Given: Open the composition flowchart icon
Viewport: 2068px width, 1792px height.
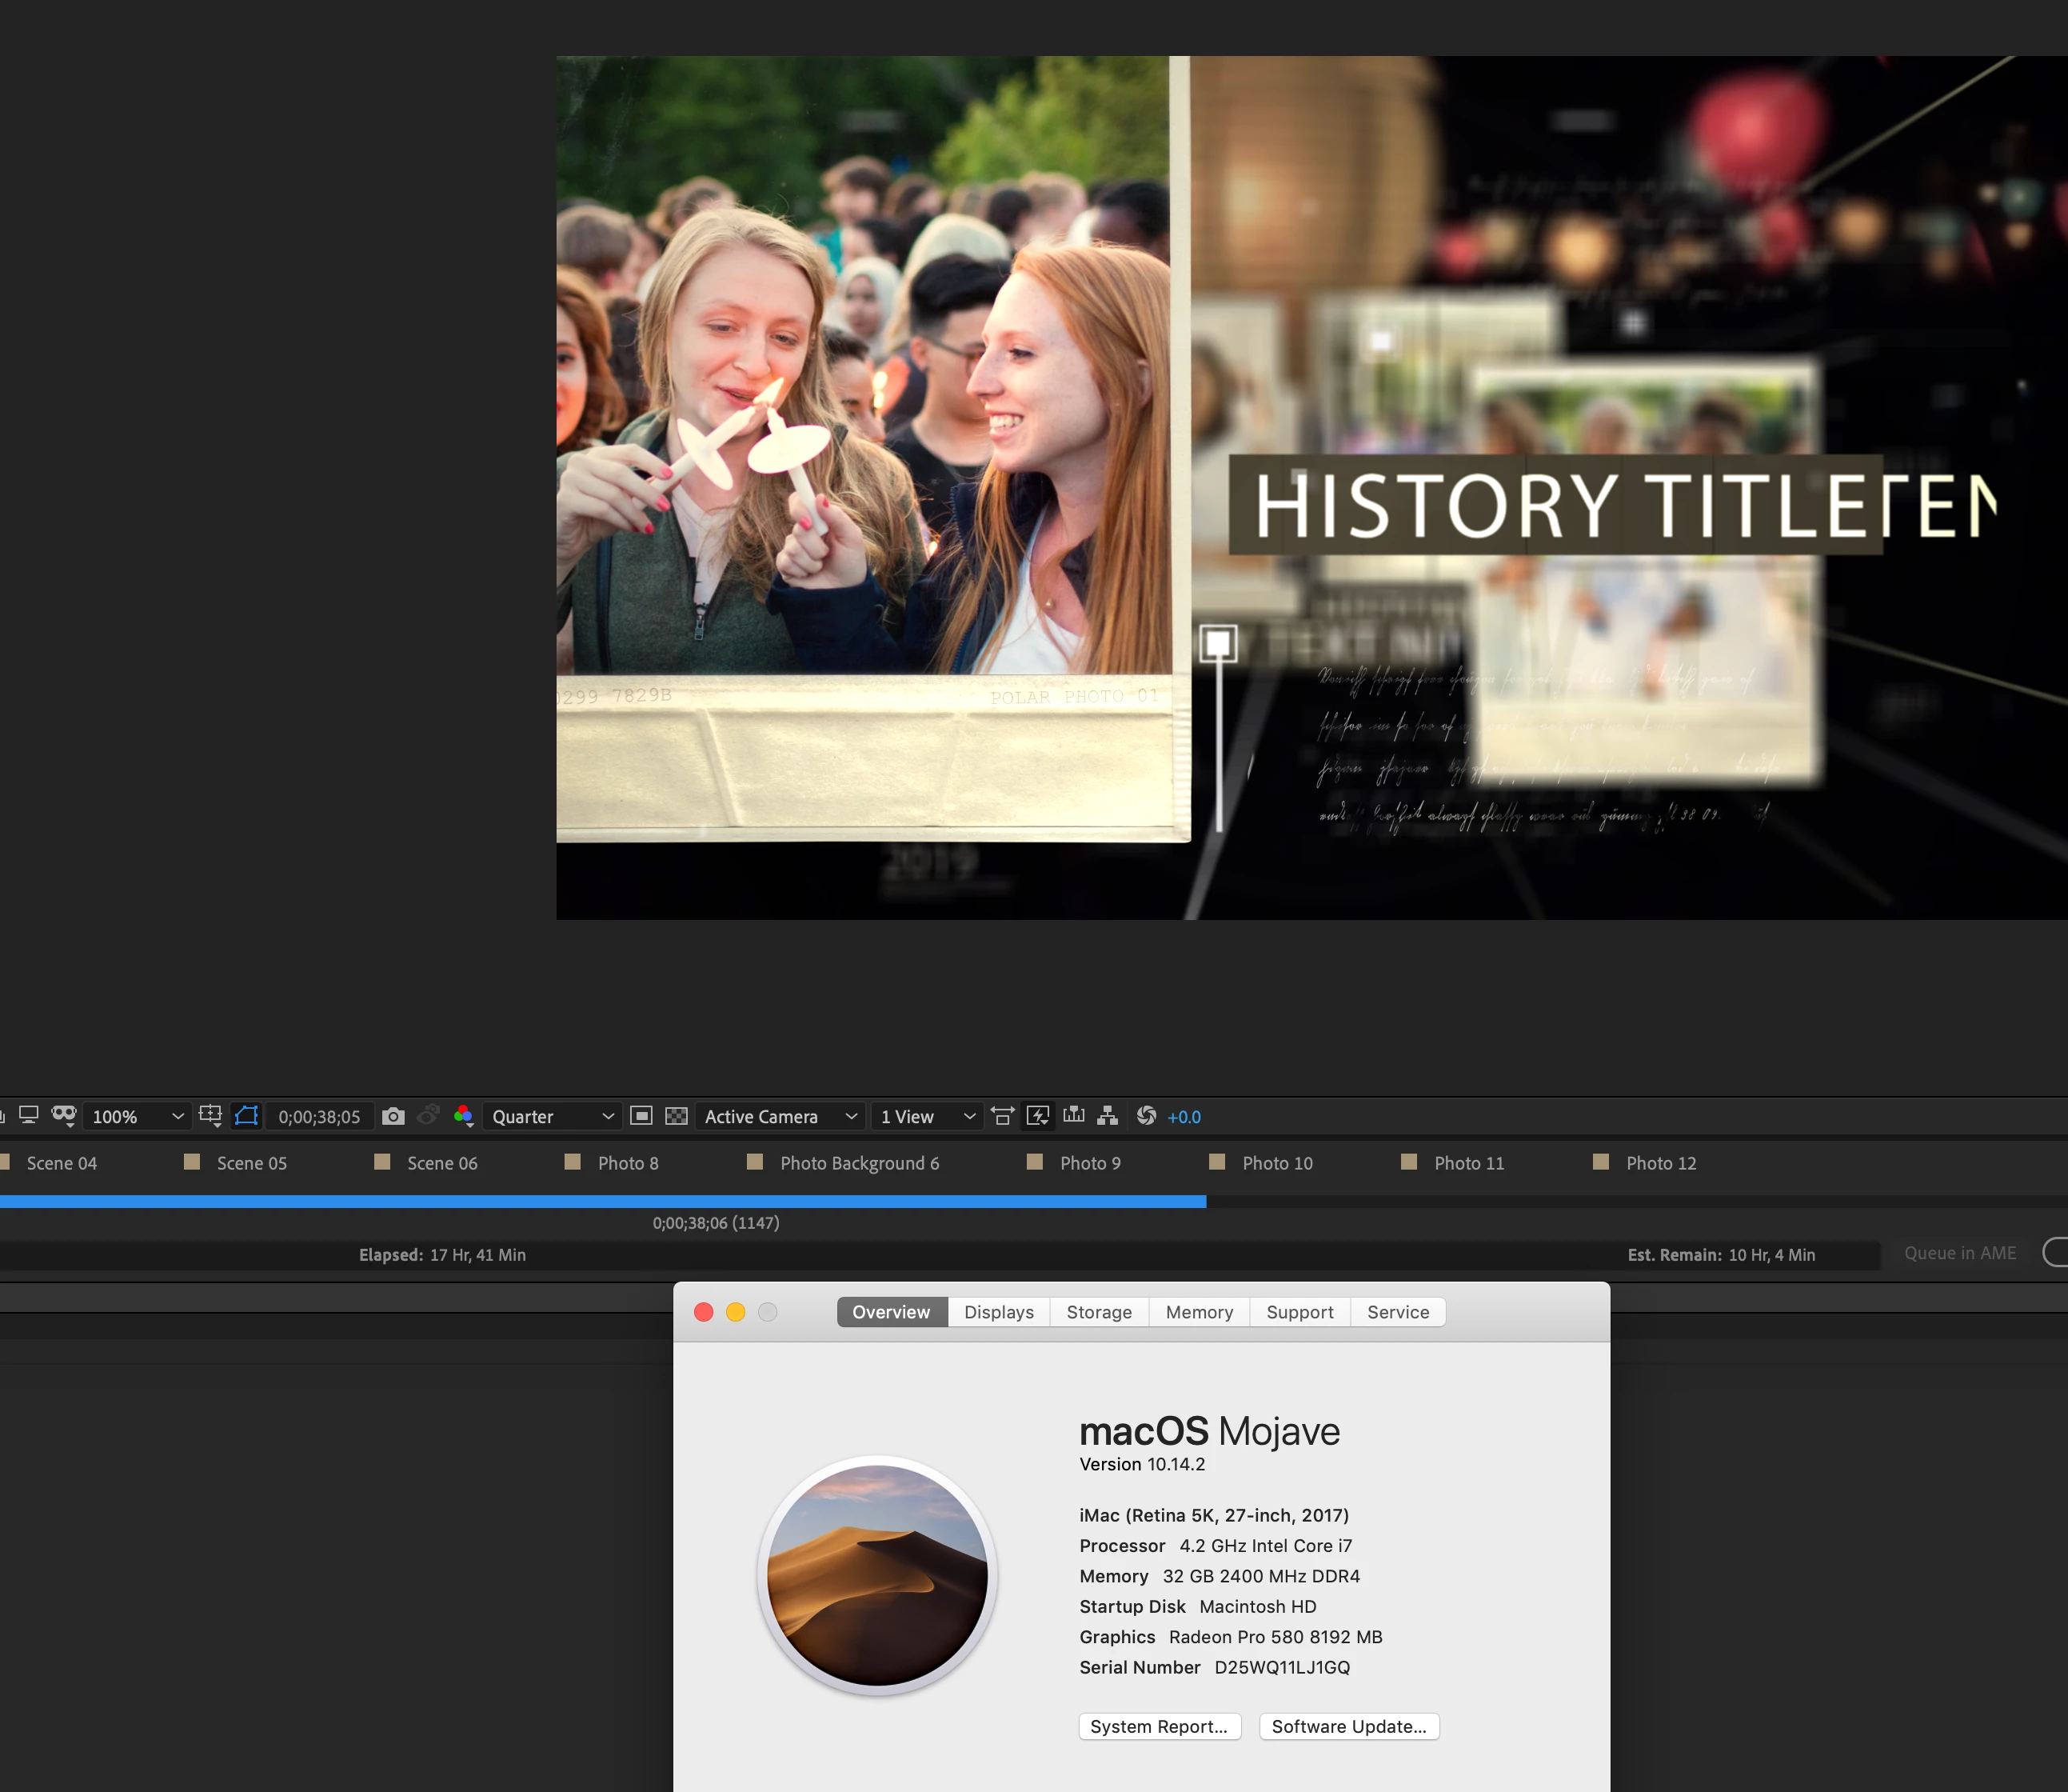Looking at the screenshot, I should [x=1108, y=1116].
